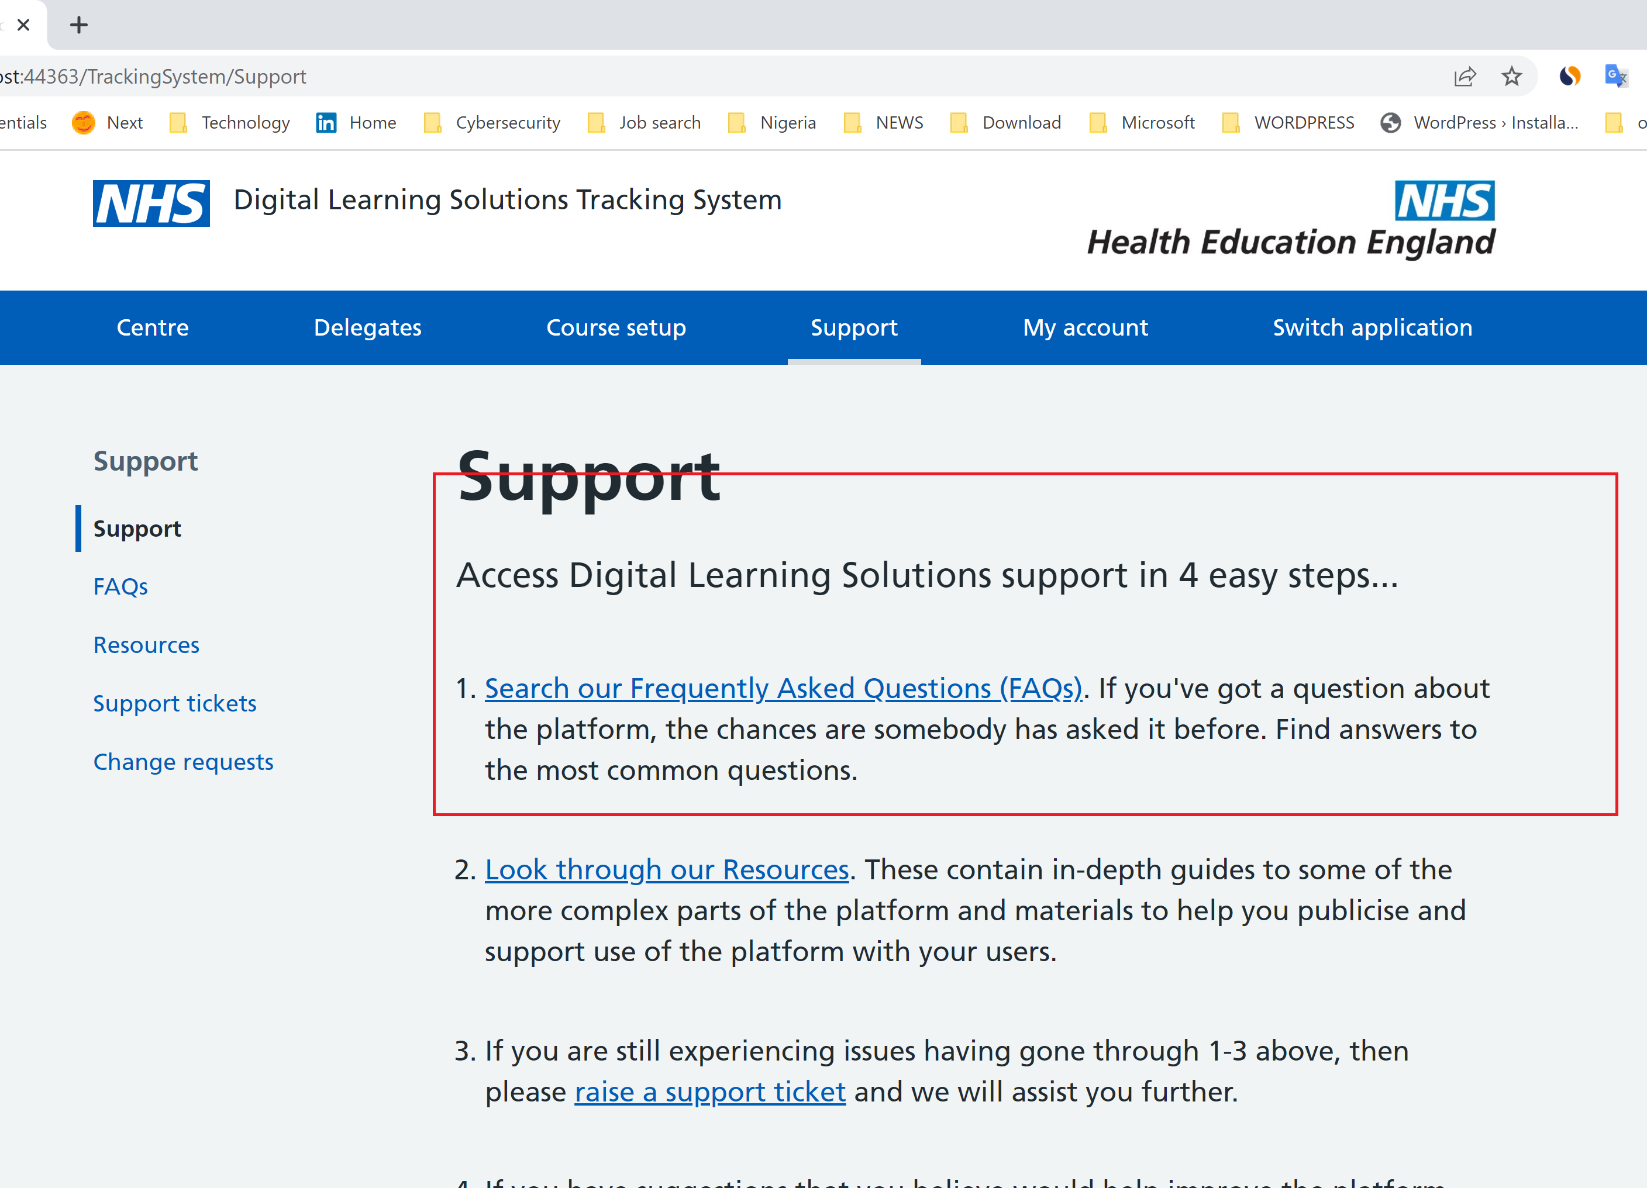Close the current browser tab

pos(23,25)
